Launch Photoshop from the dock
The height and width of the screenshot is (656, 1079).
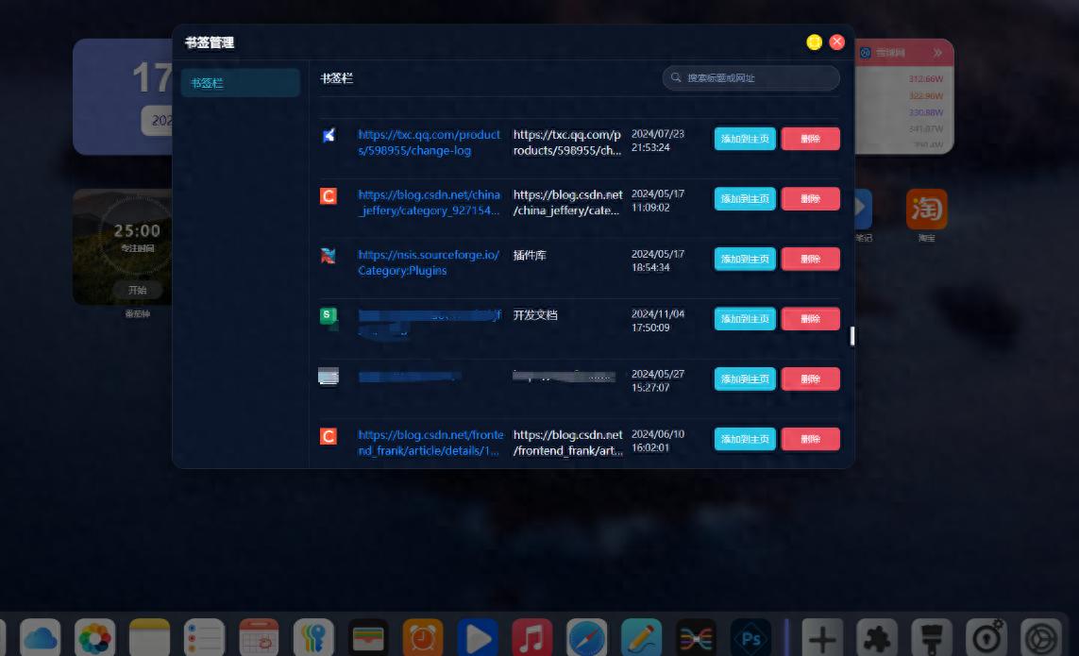(750, 637)
